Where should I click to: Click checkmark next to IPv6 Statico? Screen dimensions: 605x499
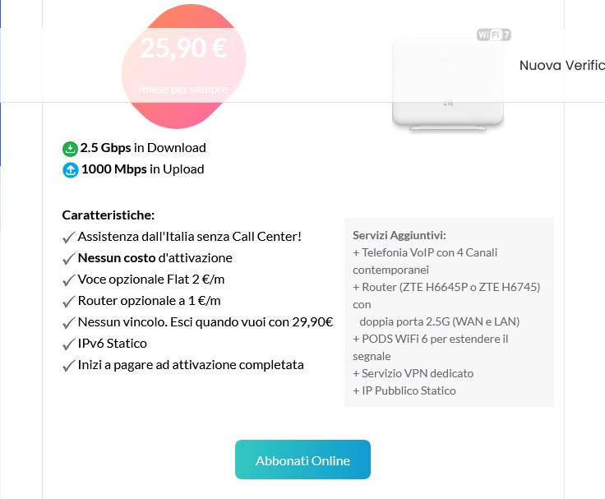point(69,344)
